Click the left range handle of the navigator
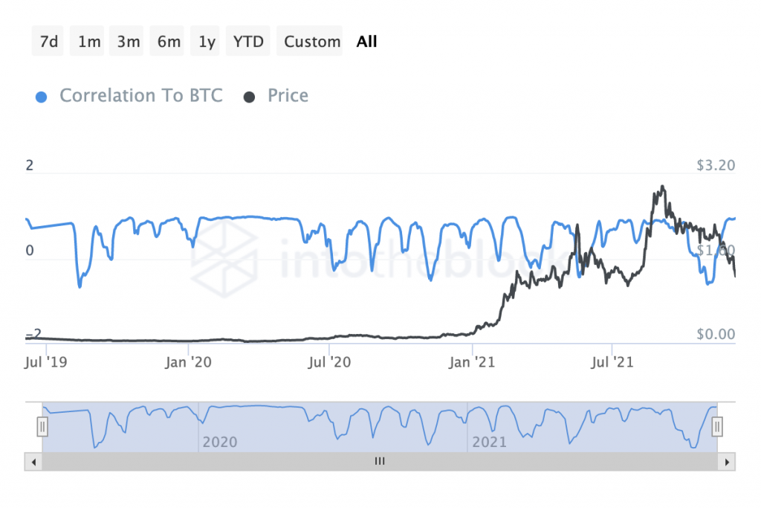The height and width of the screenshot is (508, 761). coord(42,426)
